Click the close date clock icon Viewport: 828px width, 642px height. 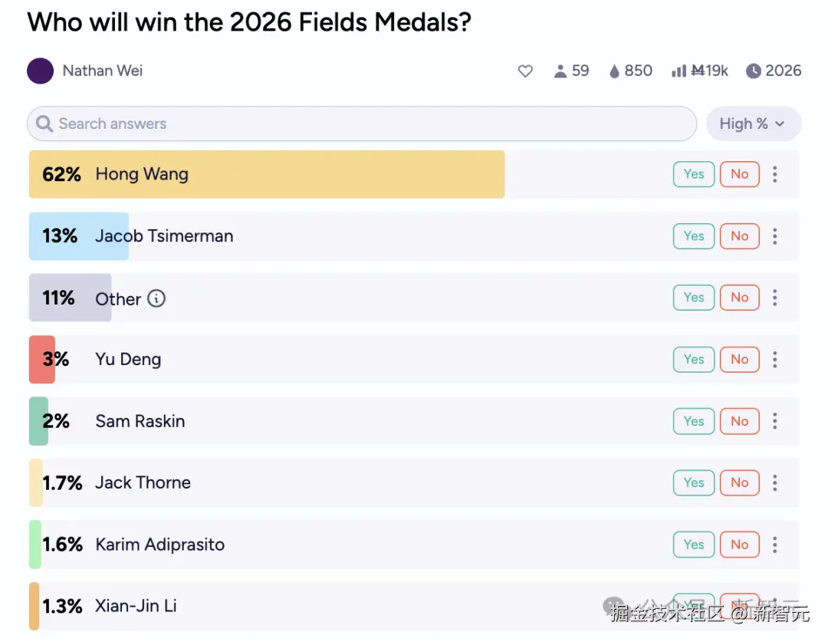[754, 71]
